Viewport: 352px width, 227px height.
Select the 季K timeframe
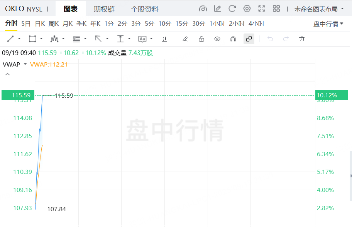81,23
